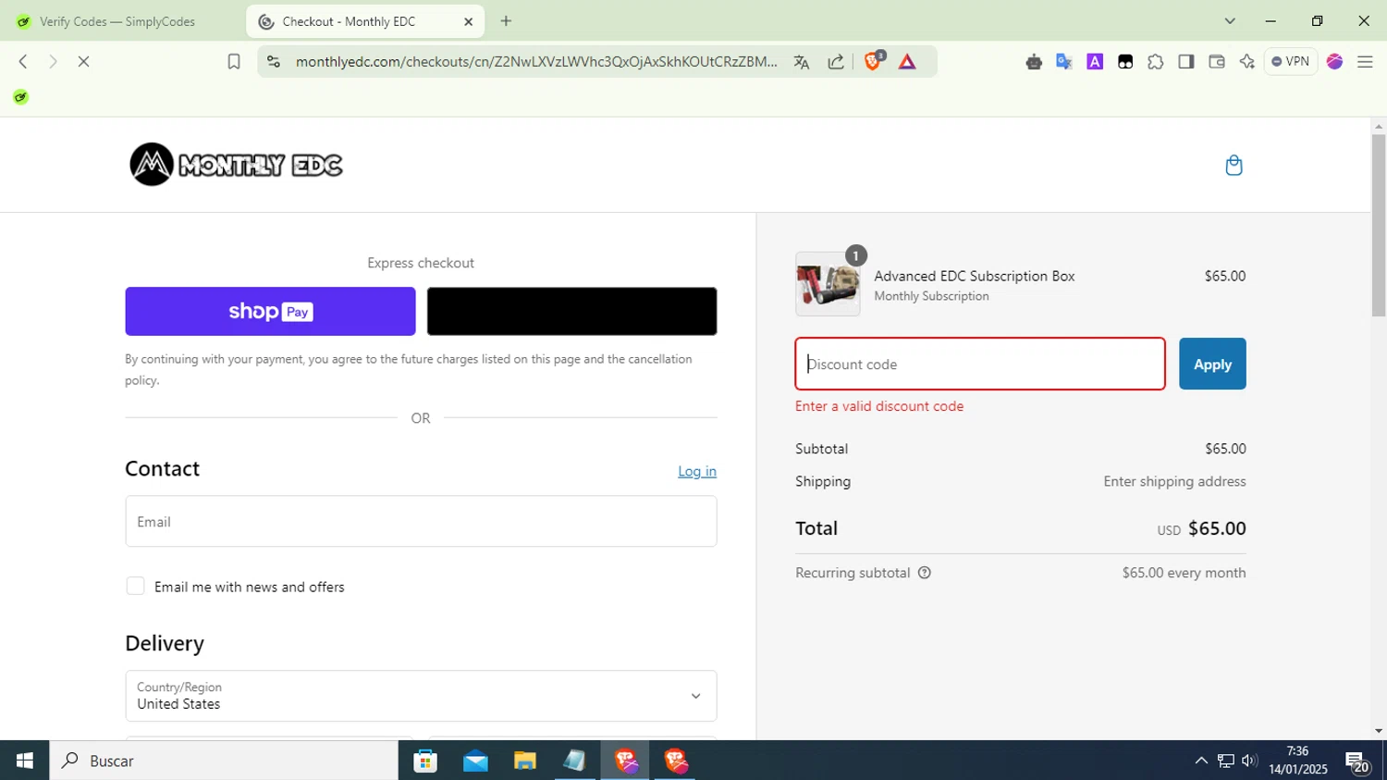Click the purple A extension icon
The height and width of the screenshot is (780, 1387).
coord(1095,62)
